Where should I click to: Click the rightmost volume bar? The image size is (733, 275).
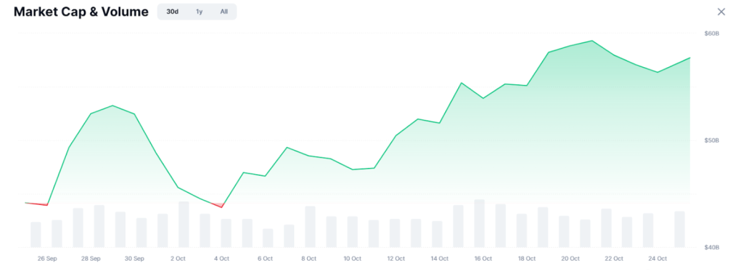point(680,229)
